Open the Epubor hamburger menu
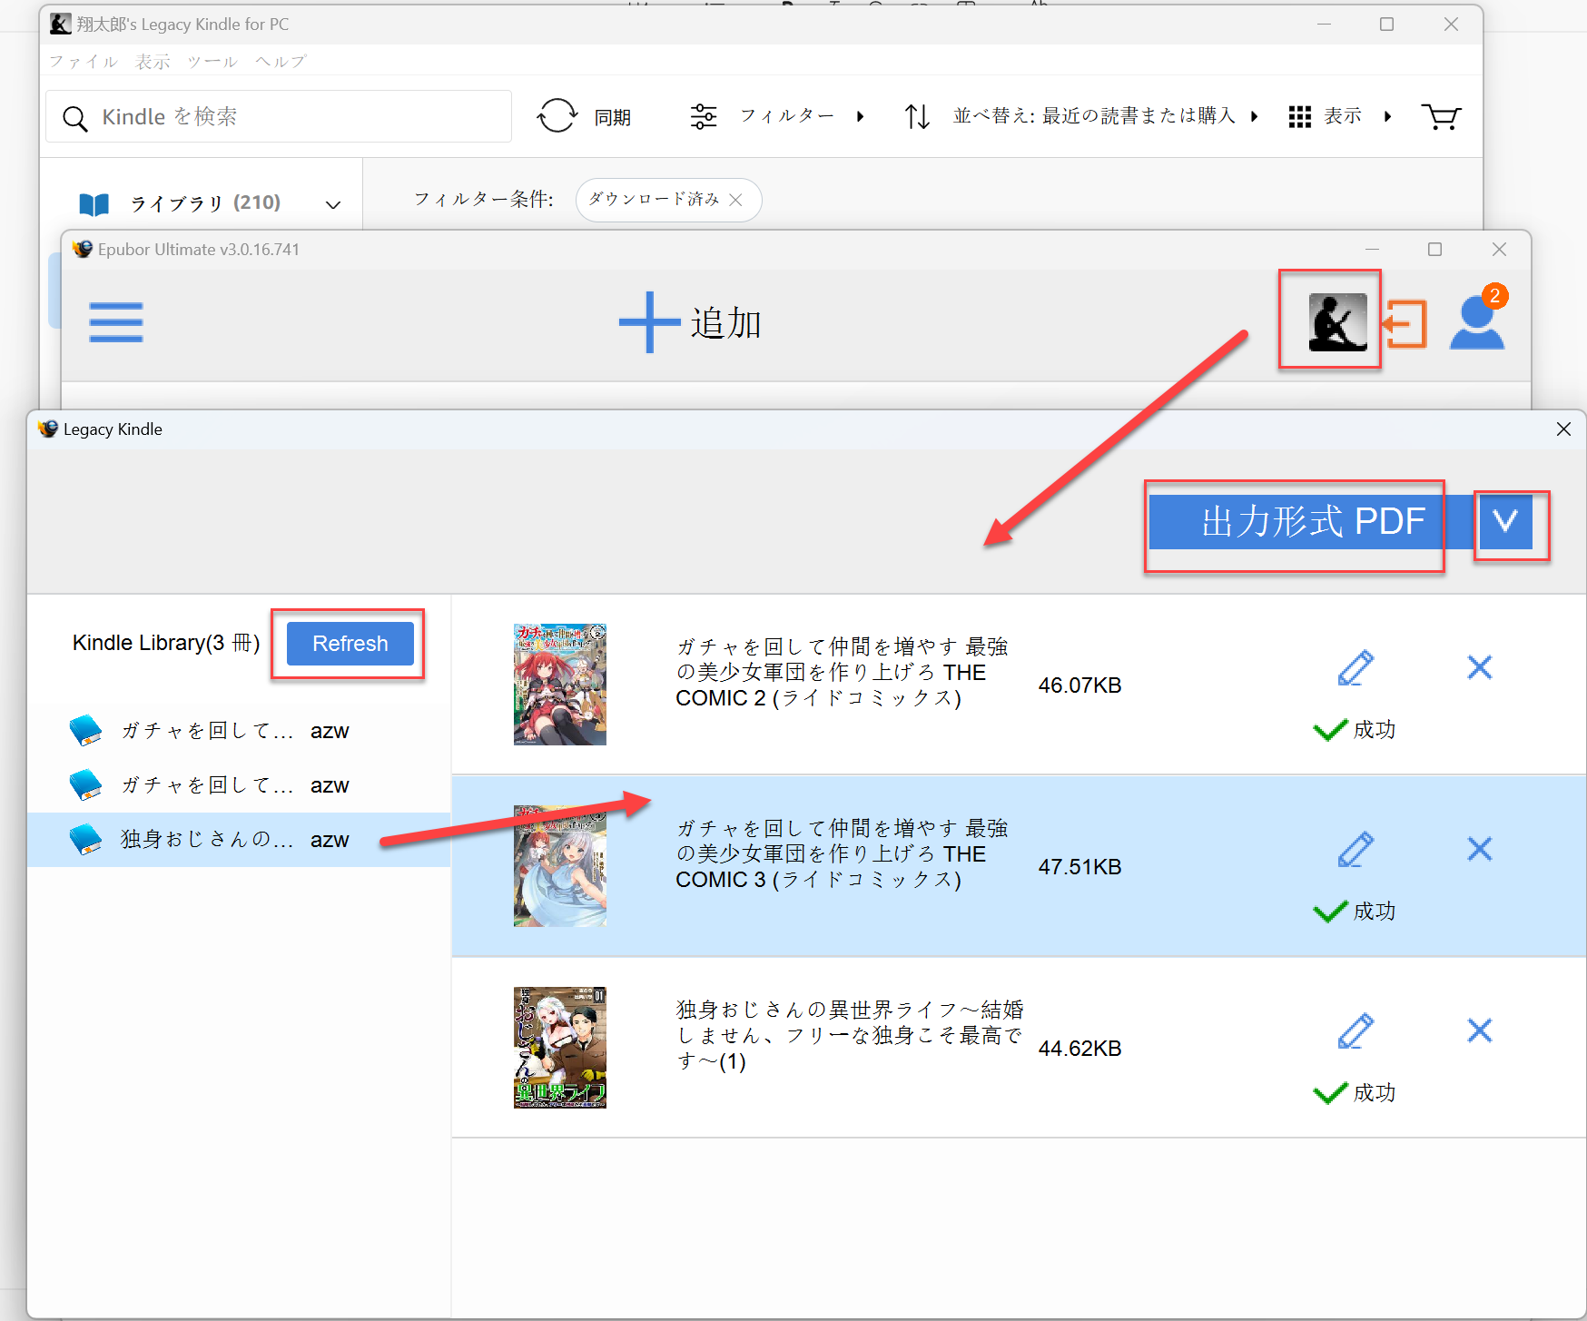Viewport: 1587px width, 1321px height. click(x=116, y=322)
